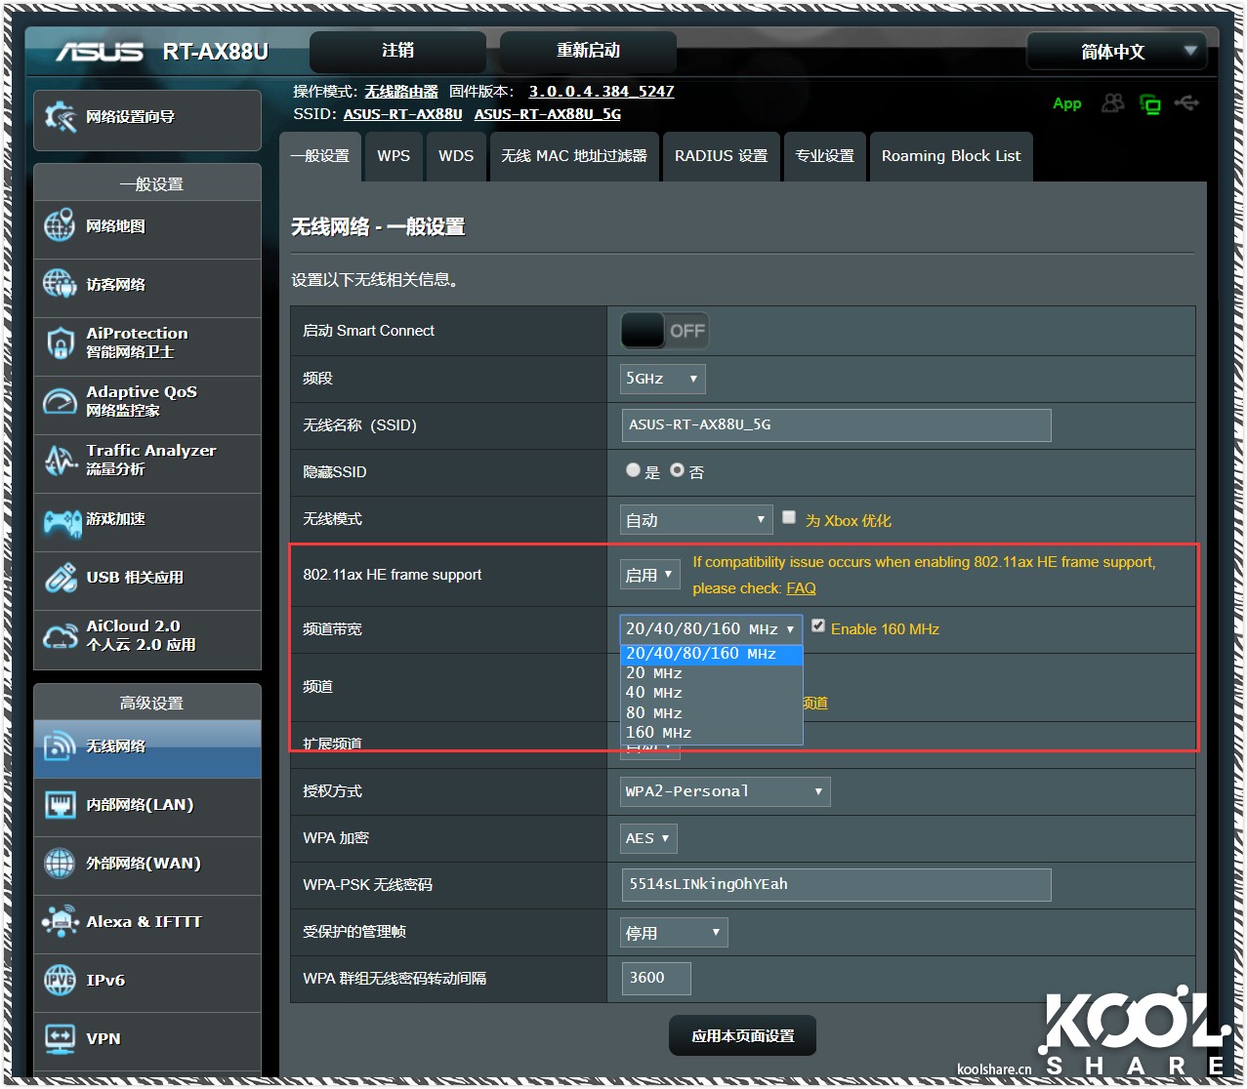Choose 40 MHz from bandwidth list
The height and width of the screenshot is (1089, 1247).
pos(711,693)
